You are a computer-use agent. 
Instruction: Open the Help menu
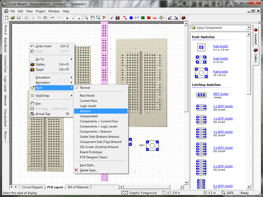tap(66, 11)
